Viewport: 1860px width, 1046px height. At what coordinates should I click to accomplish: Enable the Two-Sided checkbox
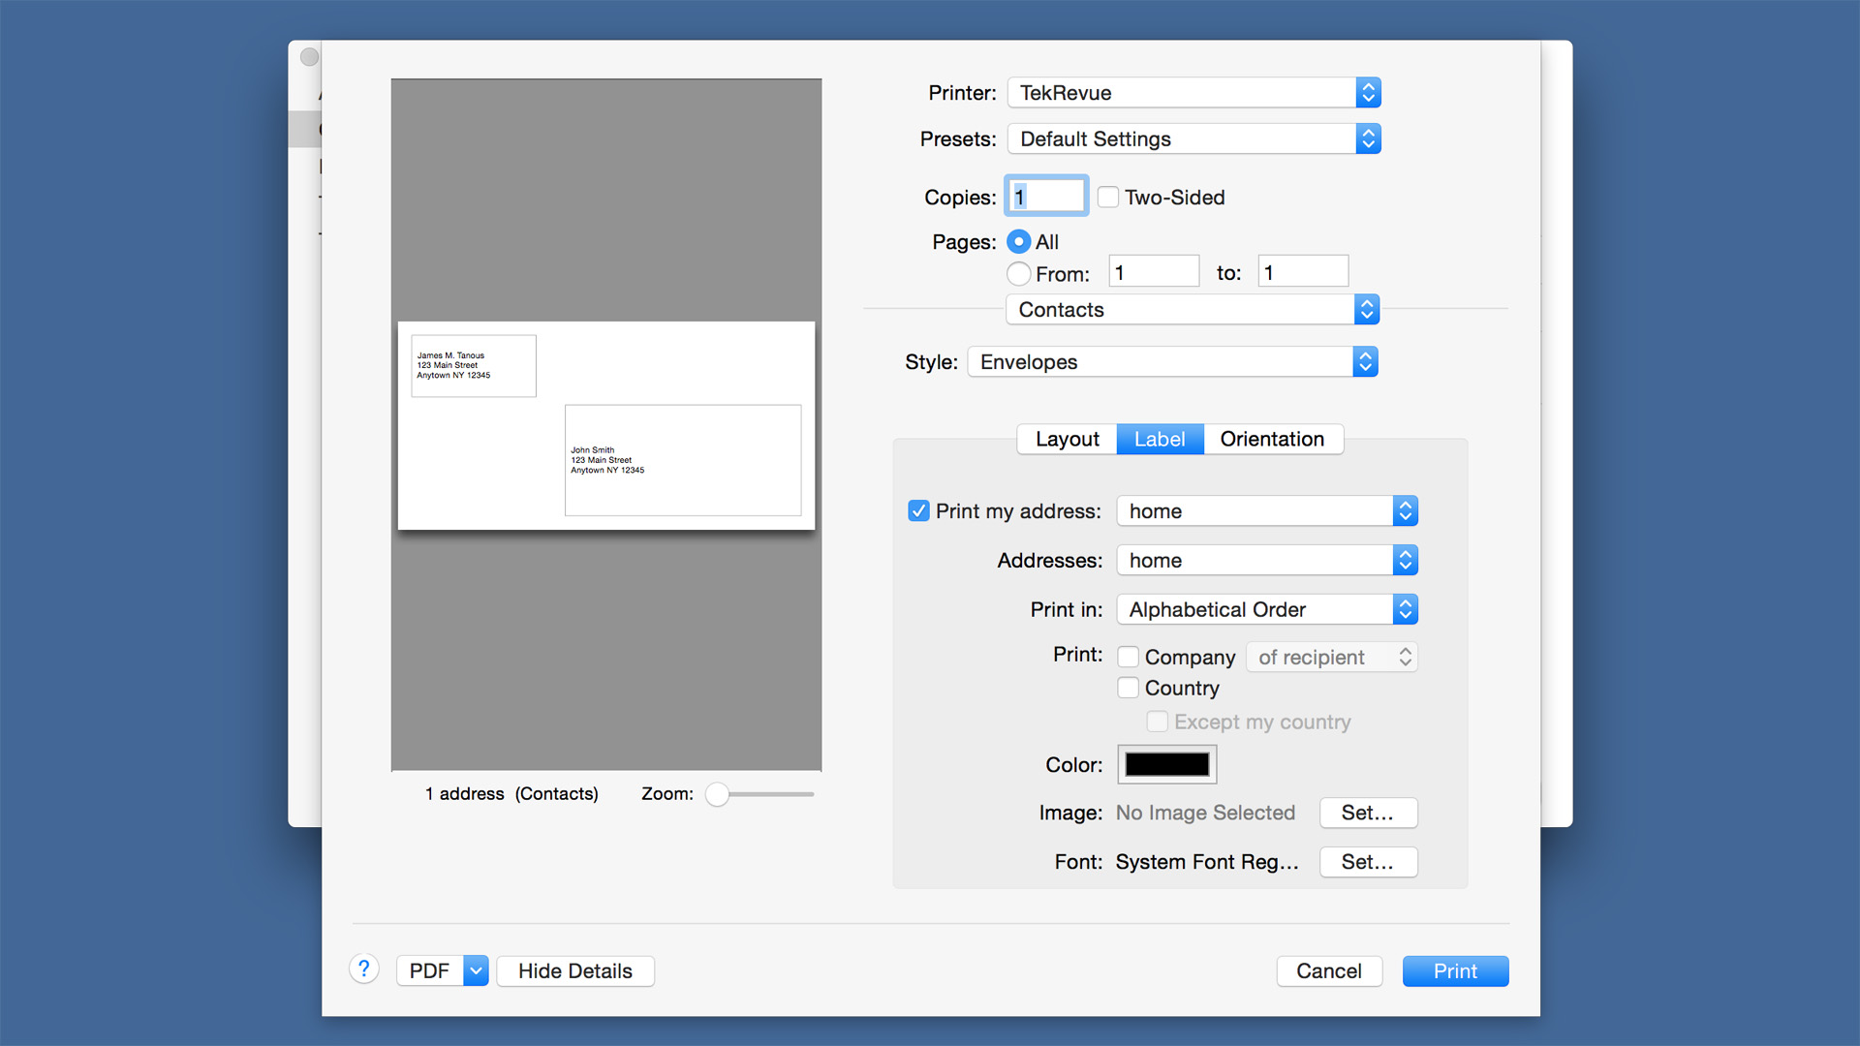tap(1108, 198)
